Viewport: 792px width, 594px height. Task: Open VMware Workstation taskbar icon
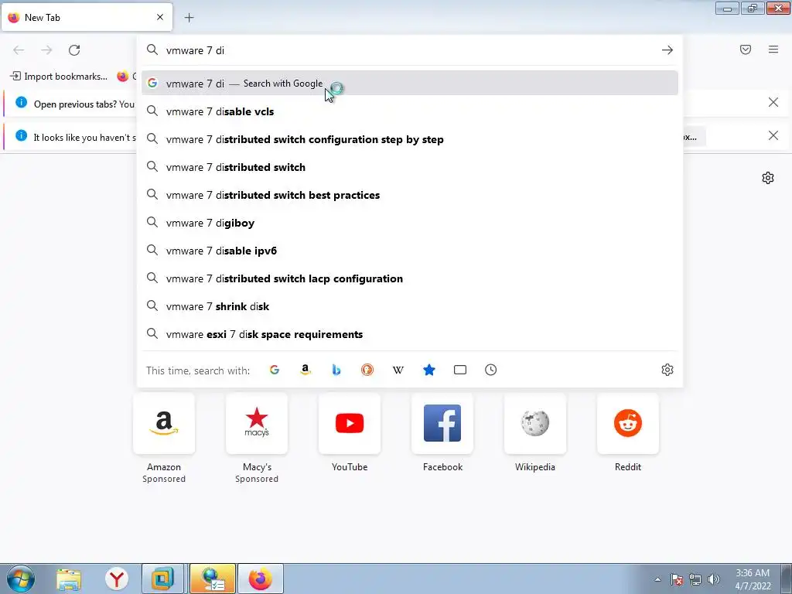162,579
